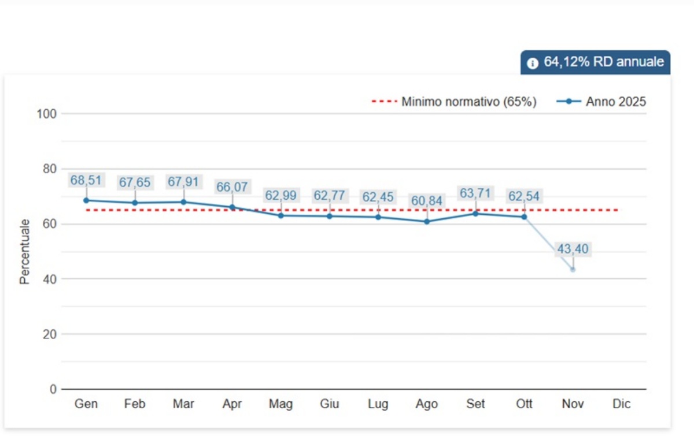Screen dimensions: 694x440
Task: Toggle the Minimo normativo (65%) legend entry
Action: [454, 102]
